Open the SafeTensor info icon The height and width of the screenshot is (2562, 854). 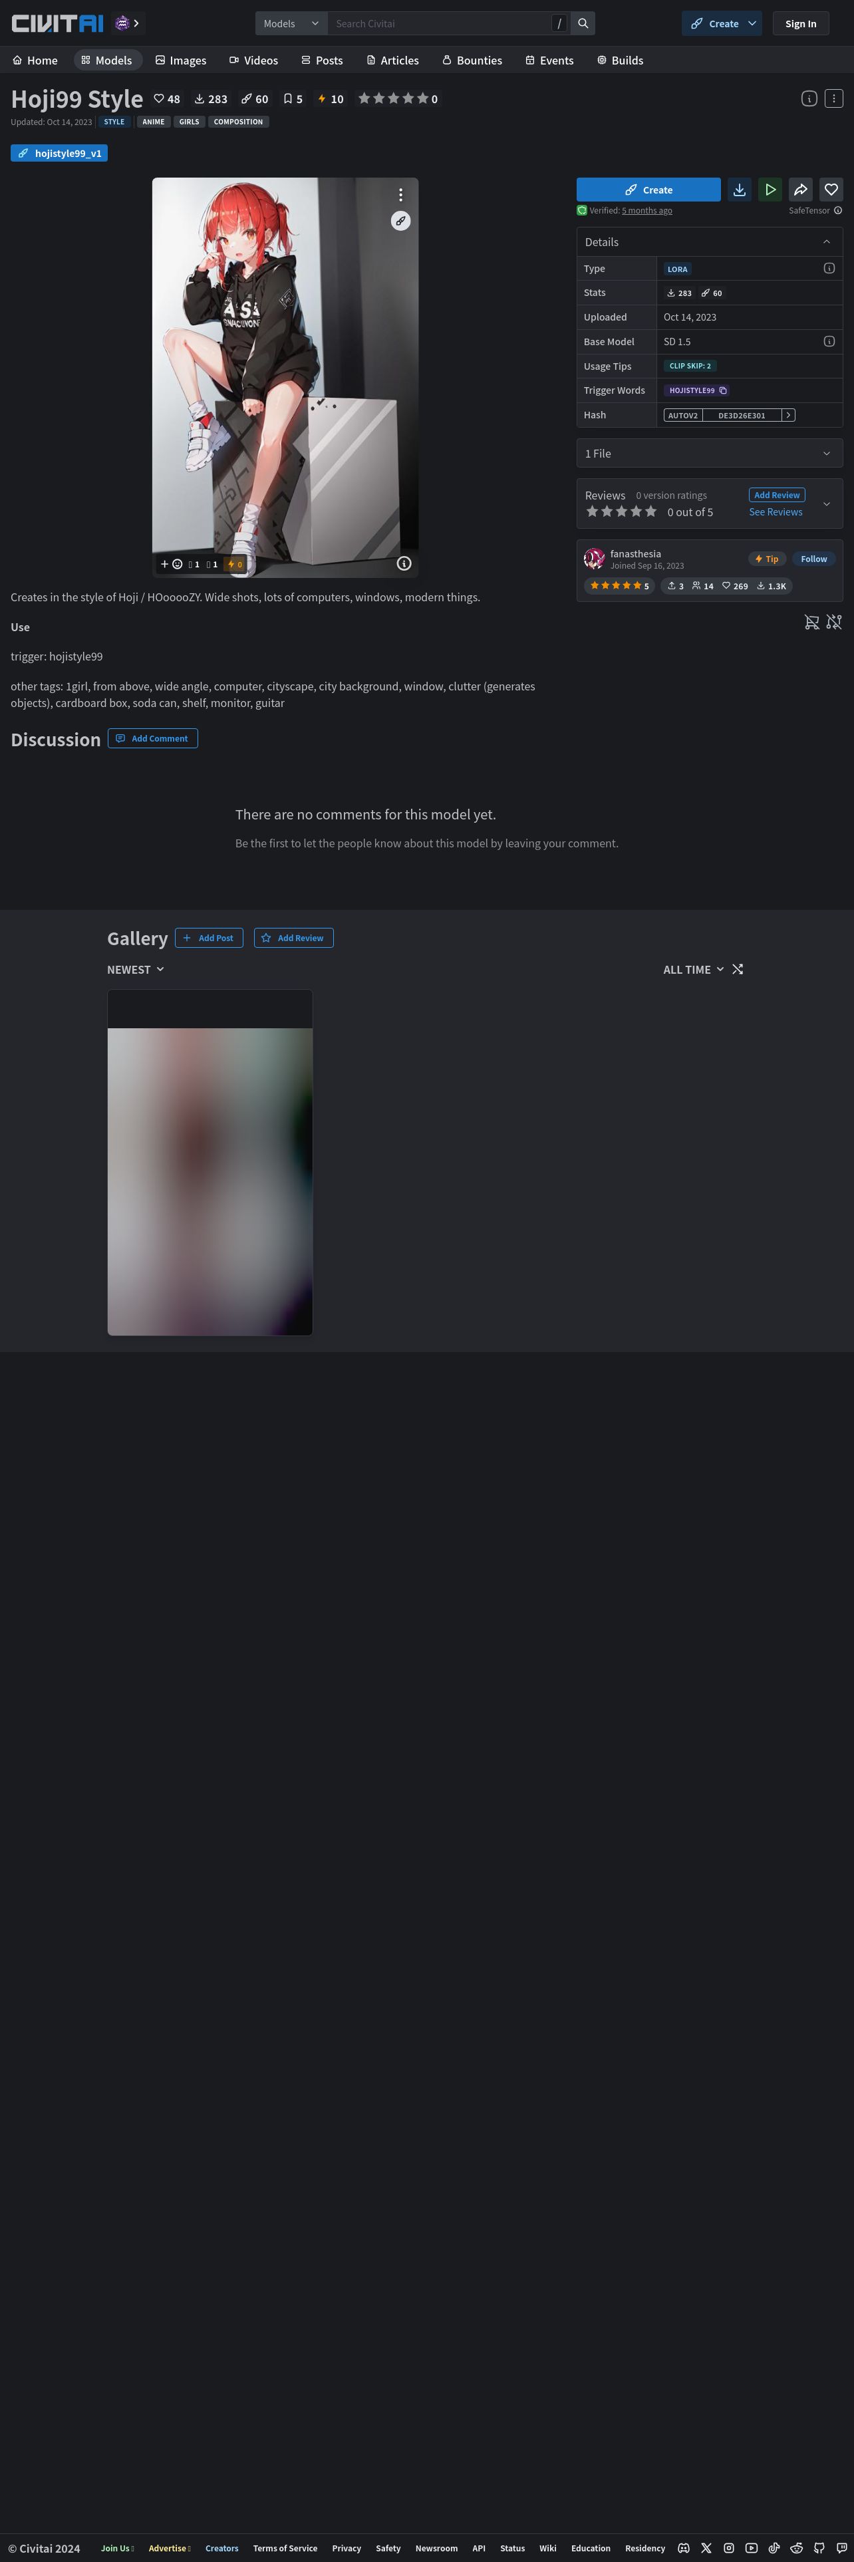coord(838,211)
